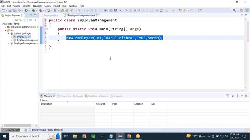Open File Explorer from the taskbar

(x=75, y=136)
